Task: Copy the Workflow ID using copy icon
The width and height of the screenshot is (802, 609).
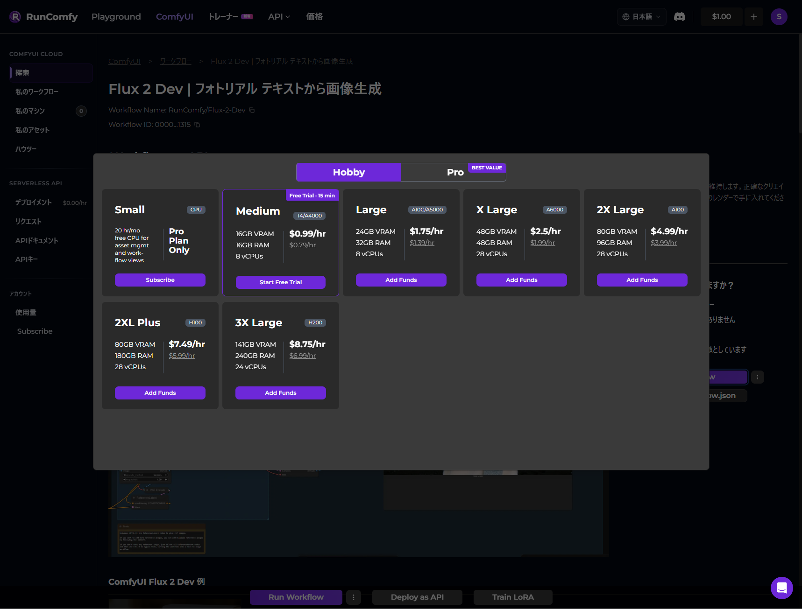Action: (x=197, y=125)
